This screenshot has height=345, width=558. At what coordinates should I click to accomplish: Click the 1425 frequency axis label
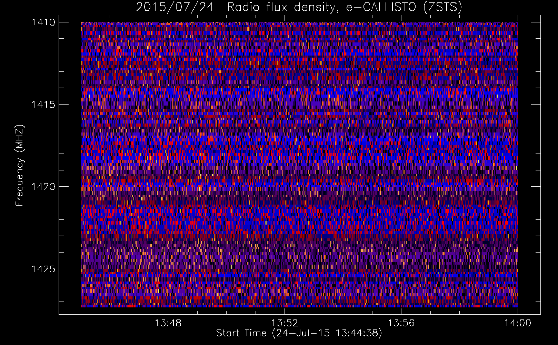coord(43,269)
